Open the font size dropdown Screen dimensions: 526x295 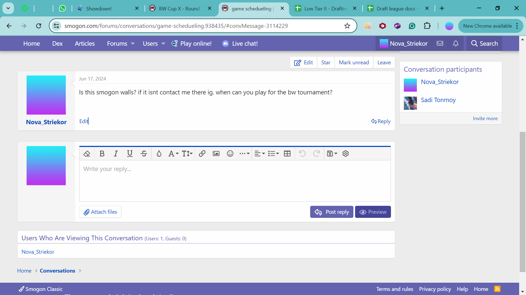coord(187,154)
